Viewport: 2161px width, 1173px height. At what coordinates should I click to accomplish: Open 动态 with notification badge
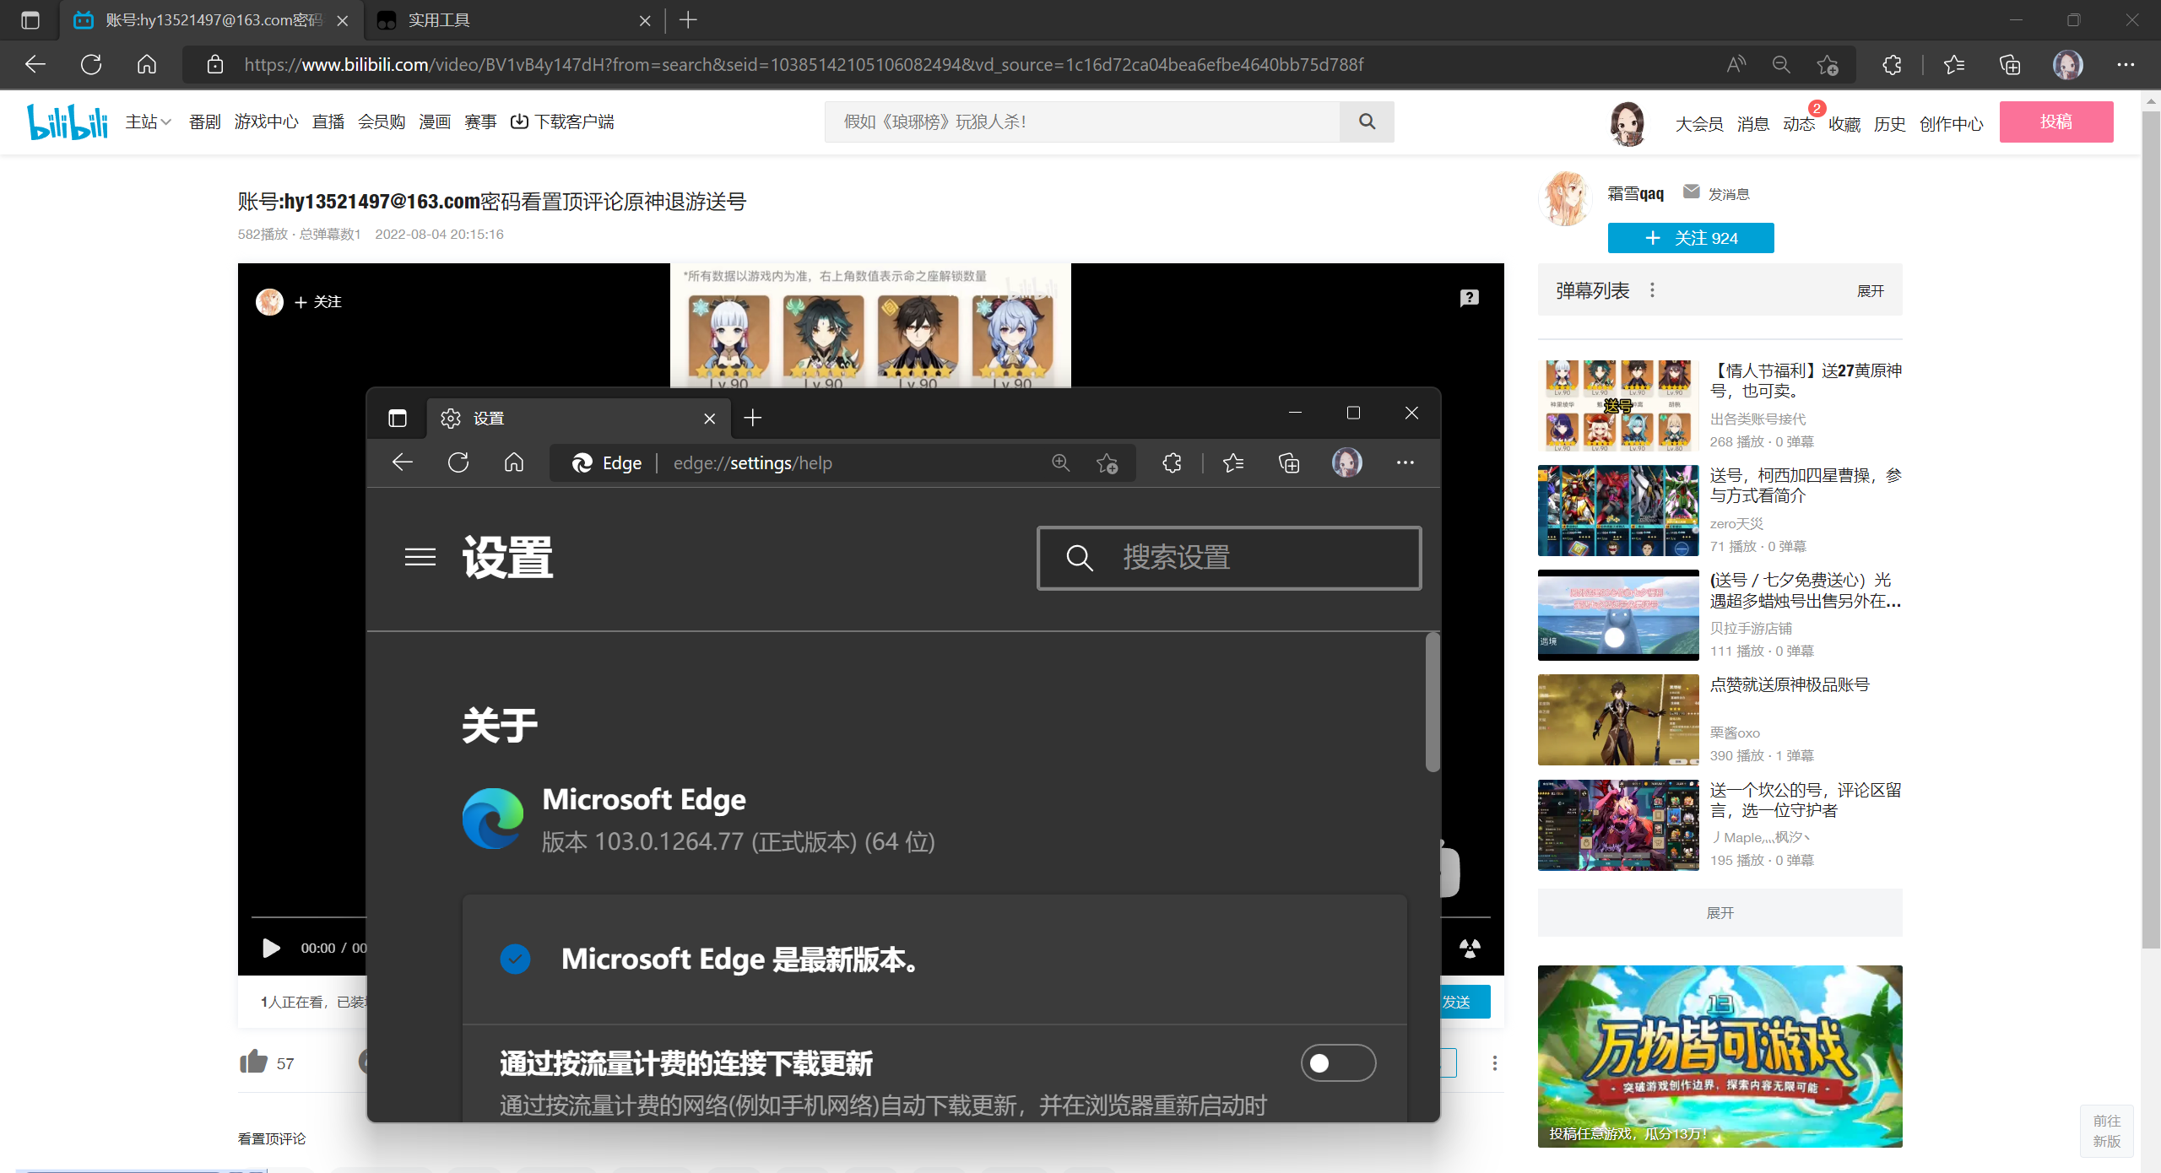[x=1798, y=124]
